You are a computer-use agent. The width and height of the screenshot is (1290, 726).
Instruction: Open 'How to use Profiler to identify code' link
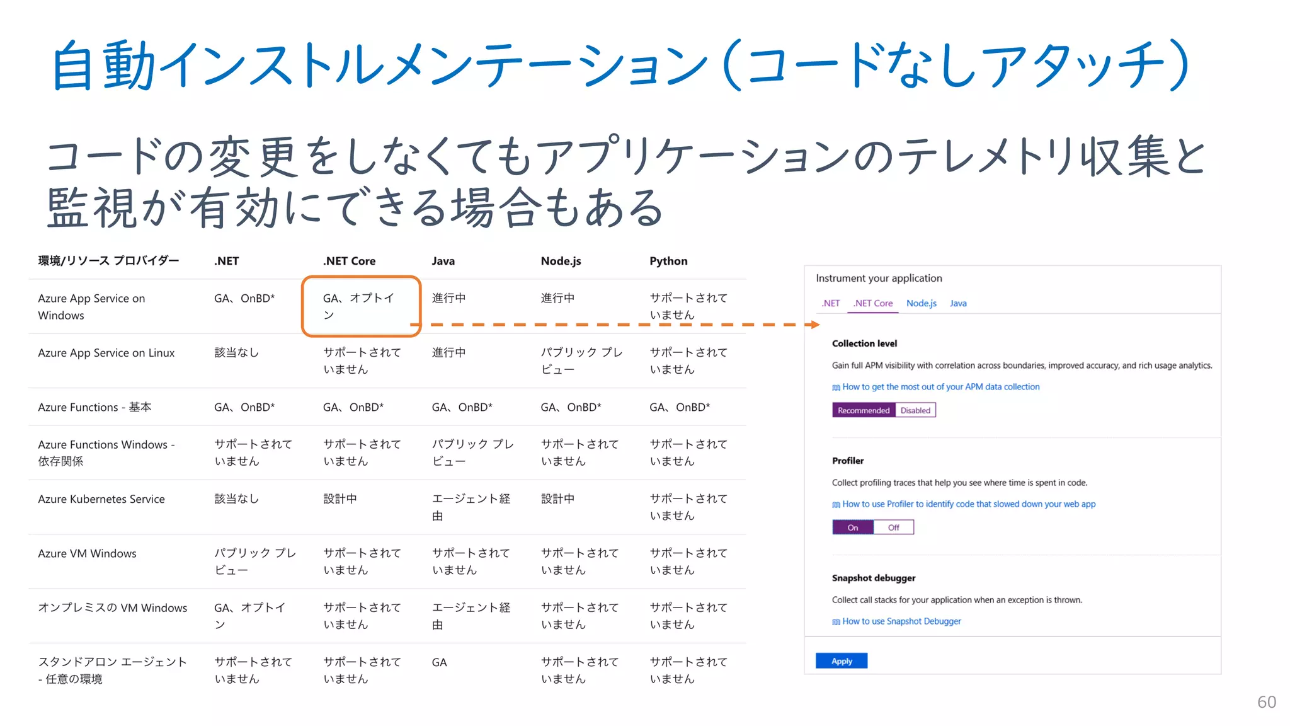point(969,504)
